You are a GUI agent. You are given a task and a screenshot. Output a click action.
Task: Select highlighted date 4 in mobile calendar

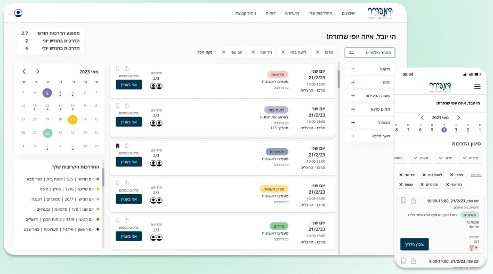point(444,130)
